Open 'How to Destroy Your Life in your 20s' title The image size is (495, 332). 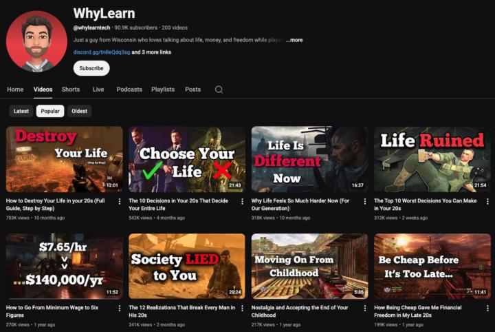coord(55,205)
